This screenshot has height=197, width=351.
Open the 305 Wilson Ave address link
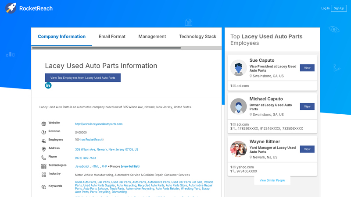coord(107,149)
